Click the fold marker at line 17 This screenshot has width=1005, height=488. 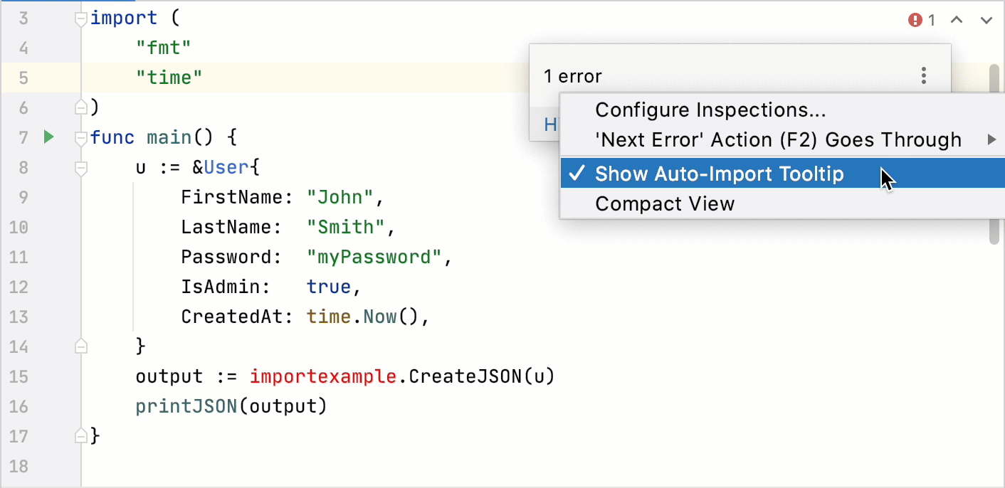click(80, 435)
